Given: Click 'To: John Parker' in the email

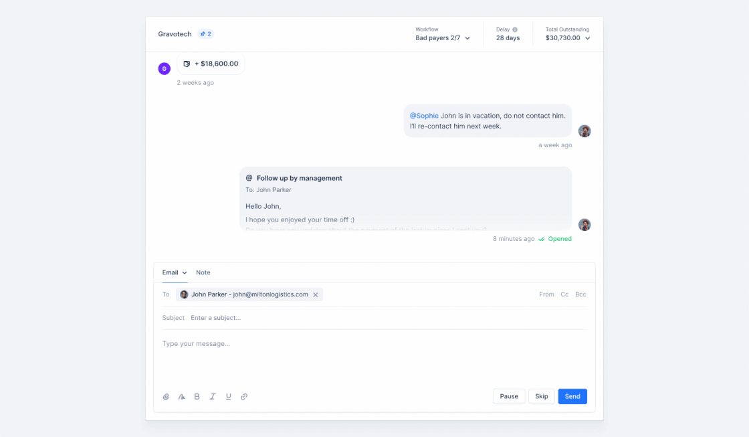Looking at the screenshot, I should 268,190.
